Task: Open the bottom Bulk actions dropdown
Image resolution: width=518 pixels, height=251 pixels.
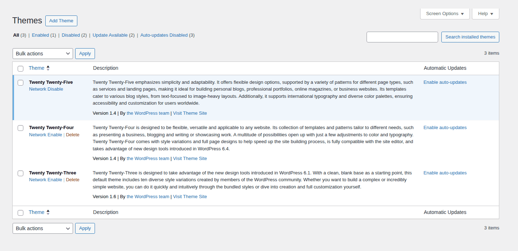Action: (x=43, y=228)
